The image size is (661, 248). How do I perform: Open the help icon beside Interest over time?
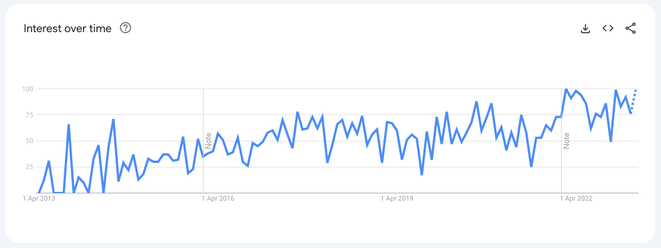click(x=126, y=28)
